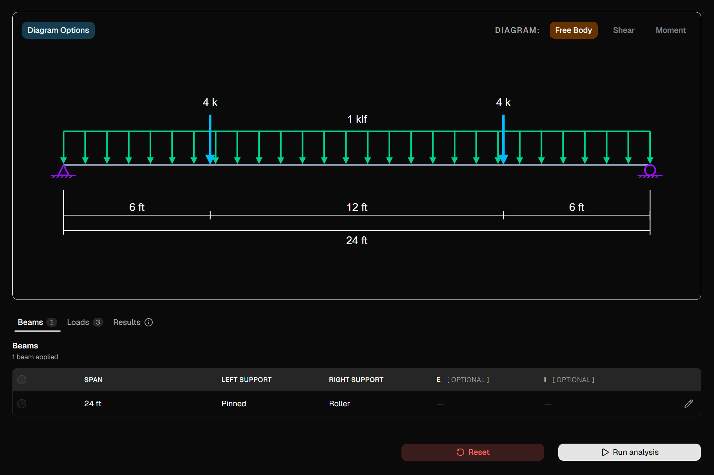This screenshot has width=714, height=475.
Task: Click the roller support symbol on diagram
Action: (650, 171)
